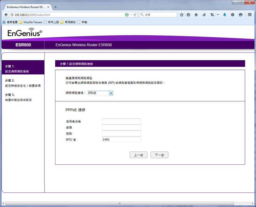Open the 網際網路連線 PPPoE dropdown

point(100,93)
